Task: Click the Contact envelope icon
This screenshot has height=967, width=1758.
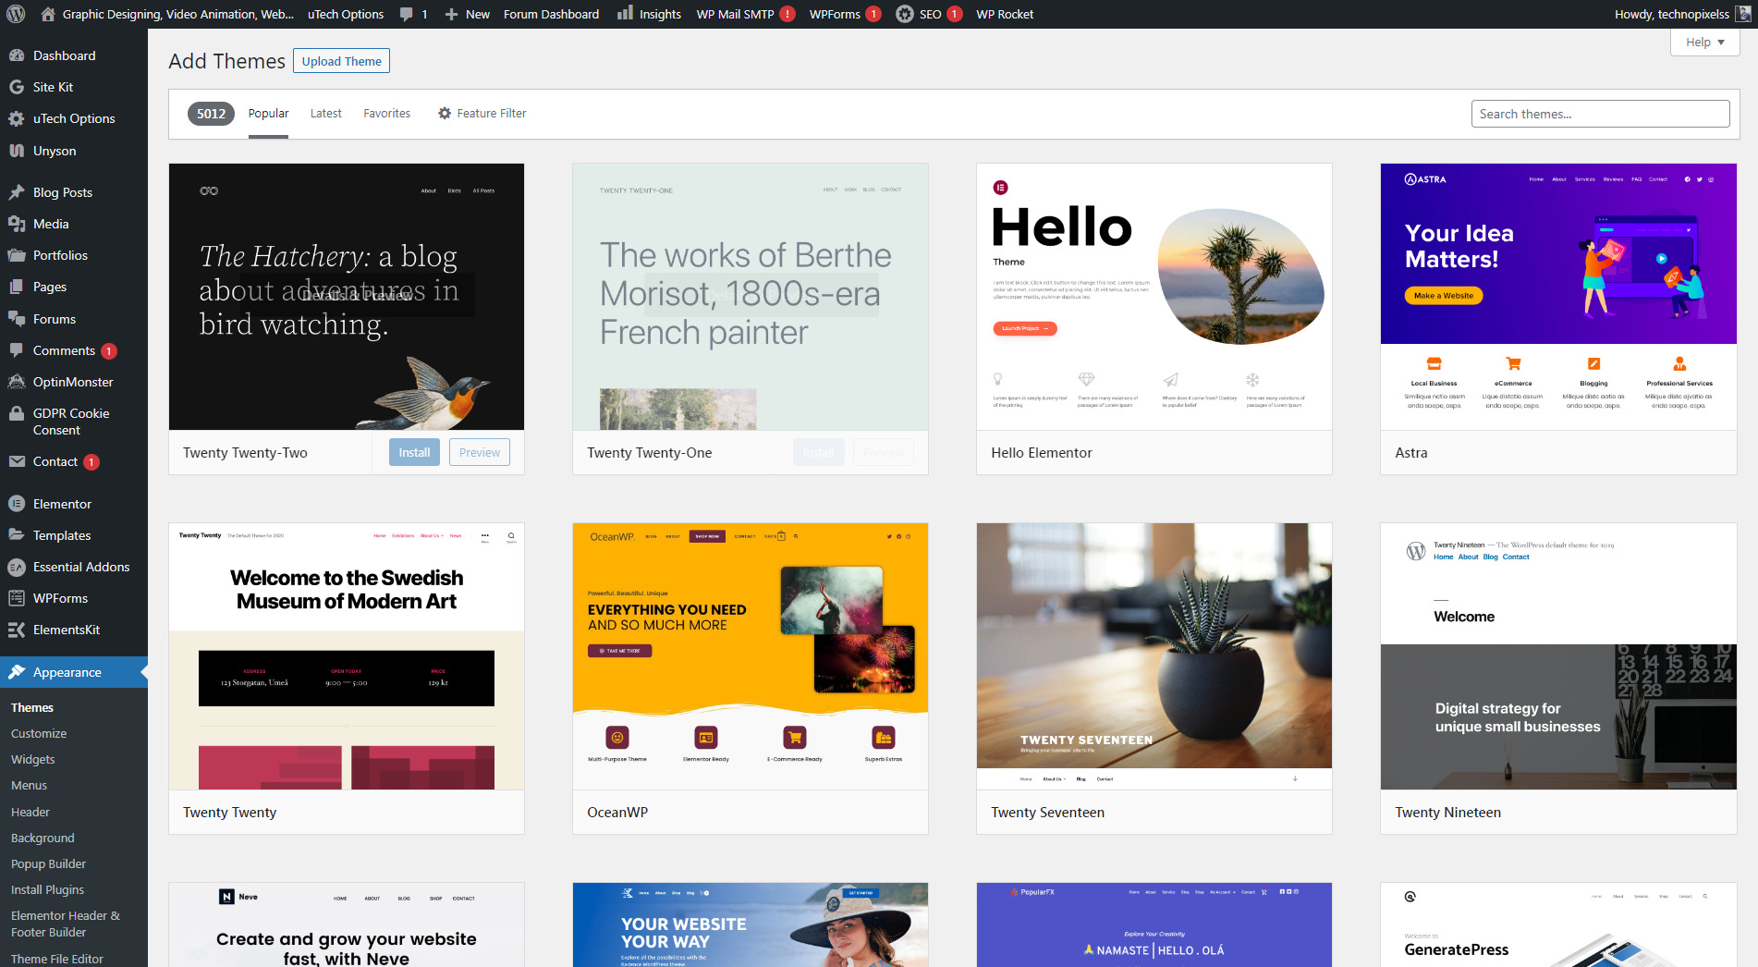Action: point(17,461)
